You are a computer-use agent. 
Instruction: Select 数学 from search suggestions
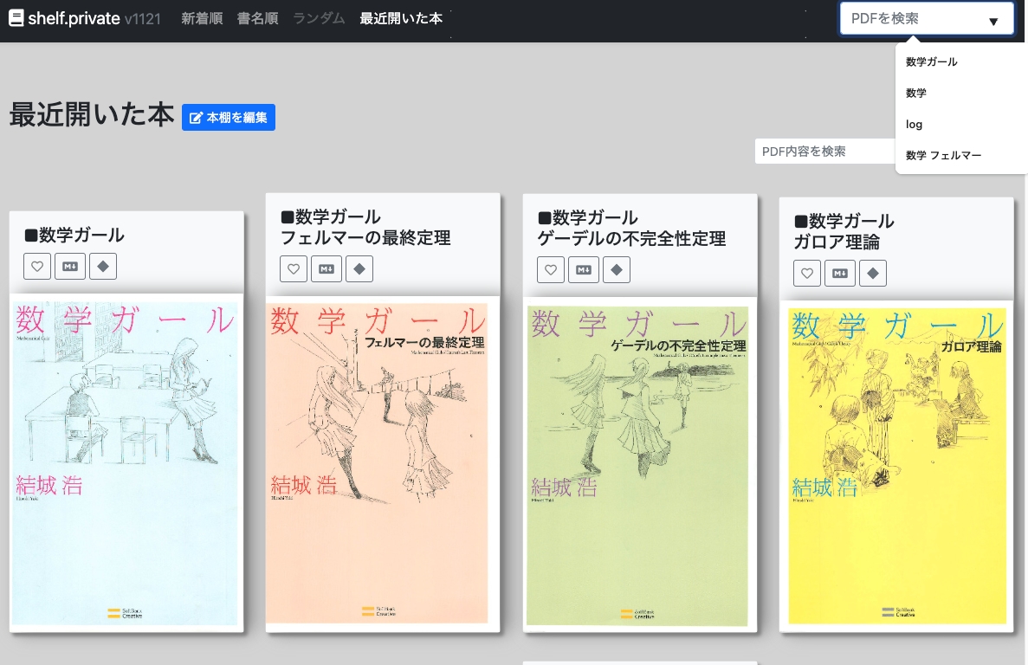[916, 93]
